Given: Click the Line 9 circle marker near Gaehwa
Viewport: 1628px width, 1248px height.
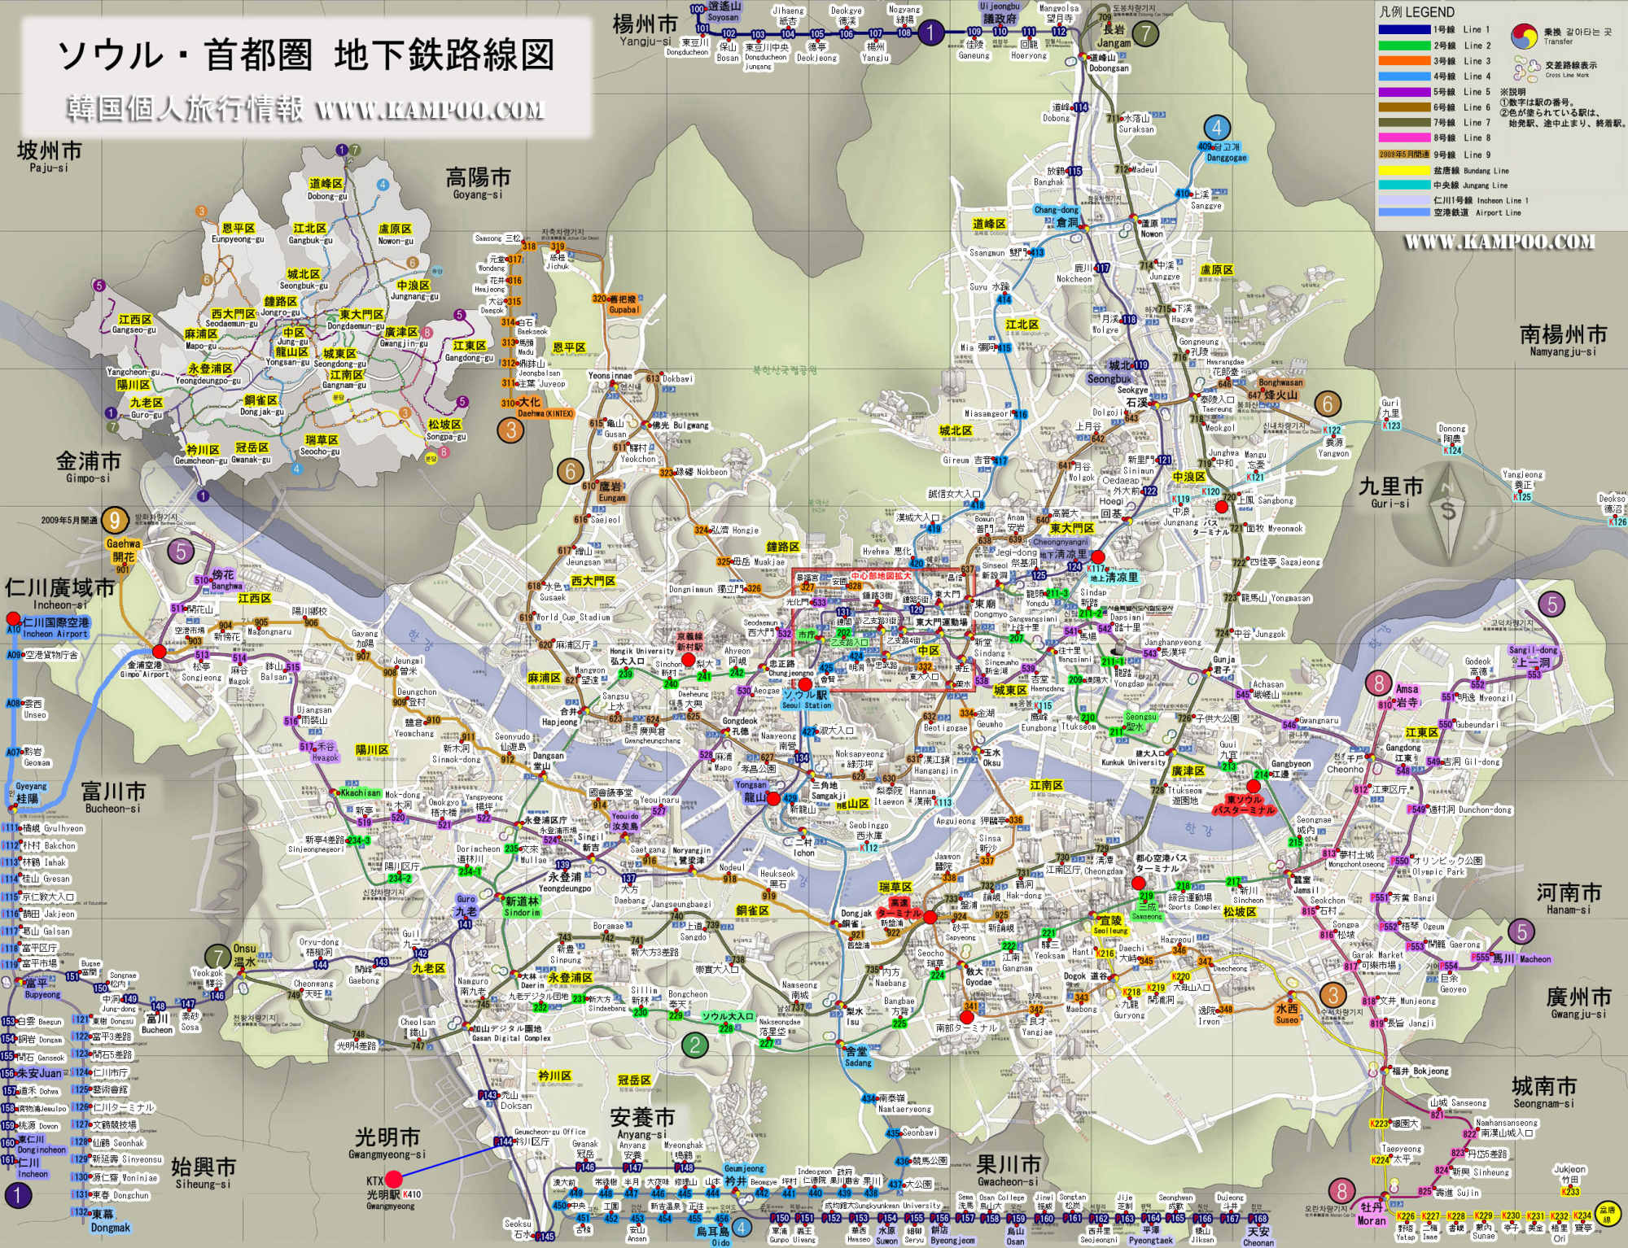Looking at the screenshot, I should tap(116, 520).
